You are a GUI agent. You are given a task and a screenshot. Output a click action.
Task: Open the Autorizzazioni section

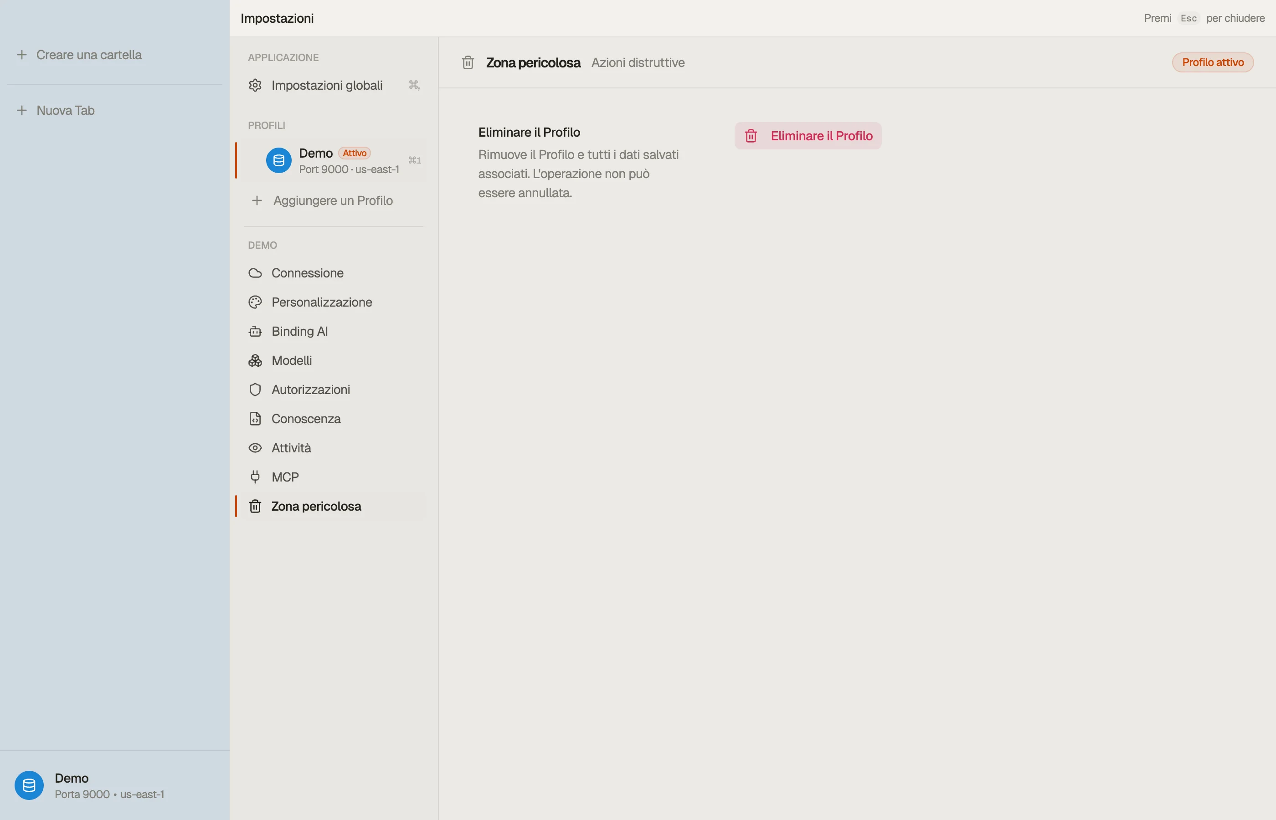click(x=334, y=390)
